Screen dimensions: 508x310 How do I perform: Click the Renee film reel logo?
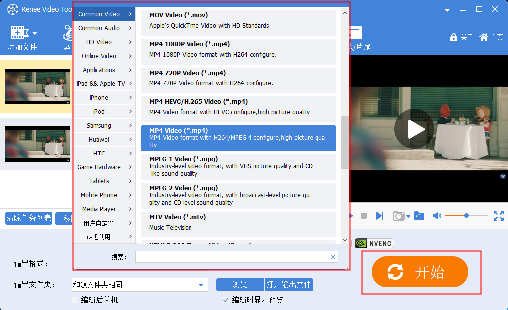point(13,9)
